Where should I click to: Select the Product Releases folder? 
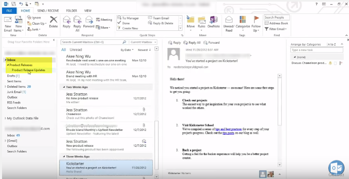click(21, 65)
